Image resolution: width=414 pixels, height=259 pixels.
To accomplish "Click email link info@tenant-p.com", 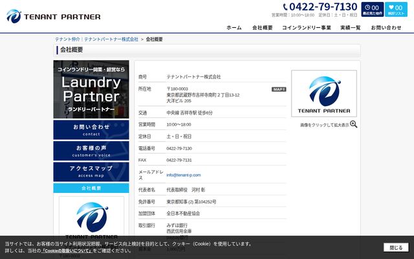I will point(184,175).
